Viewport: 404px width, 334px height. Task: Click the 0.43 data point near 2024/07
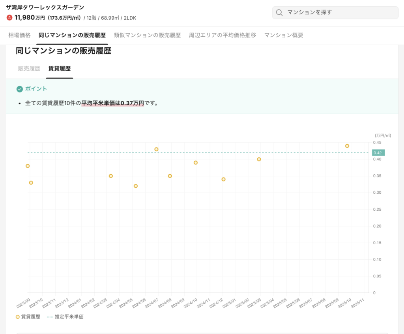click(x=156, y=149)
